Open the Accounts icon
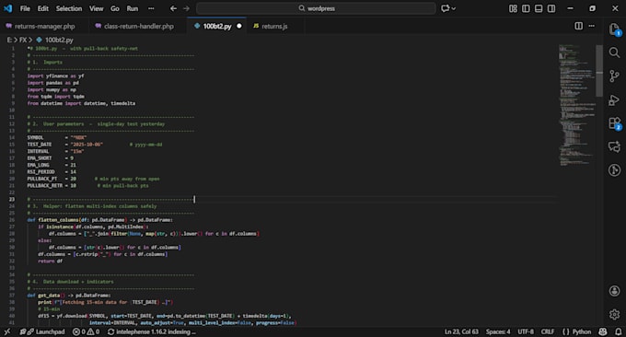626x337 pixels. coord(614,291)
